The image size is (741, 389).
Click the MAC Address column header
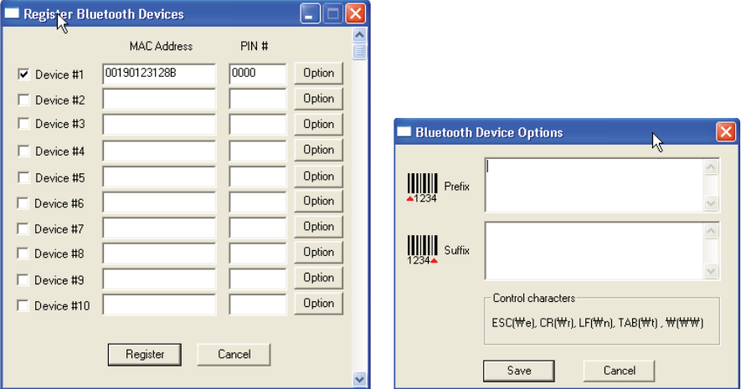pyautogui.click(x=161, y=46)
